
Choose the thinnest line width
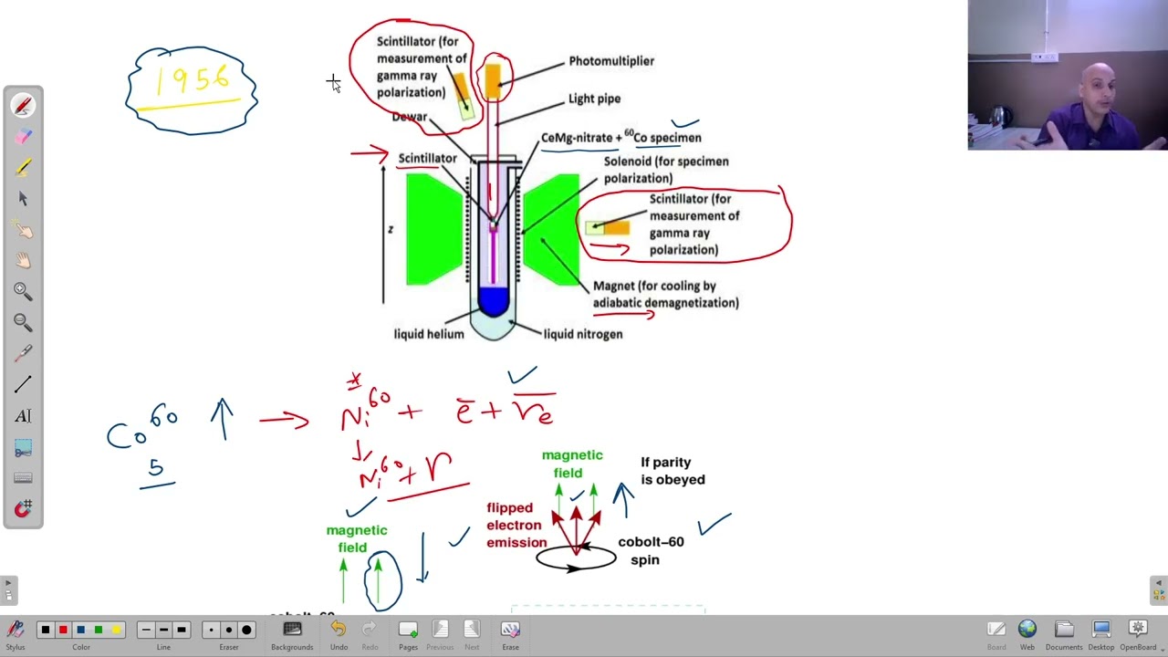click(146, 630)
